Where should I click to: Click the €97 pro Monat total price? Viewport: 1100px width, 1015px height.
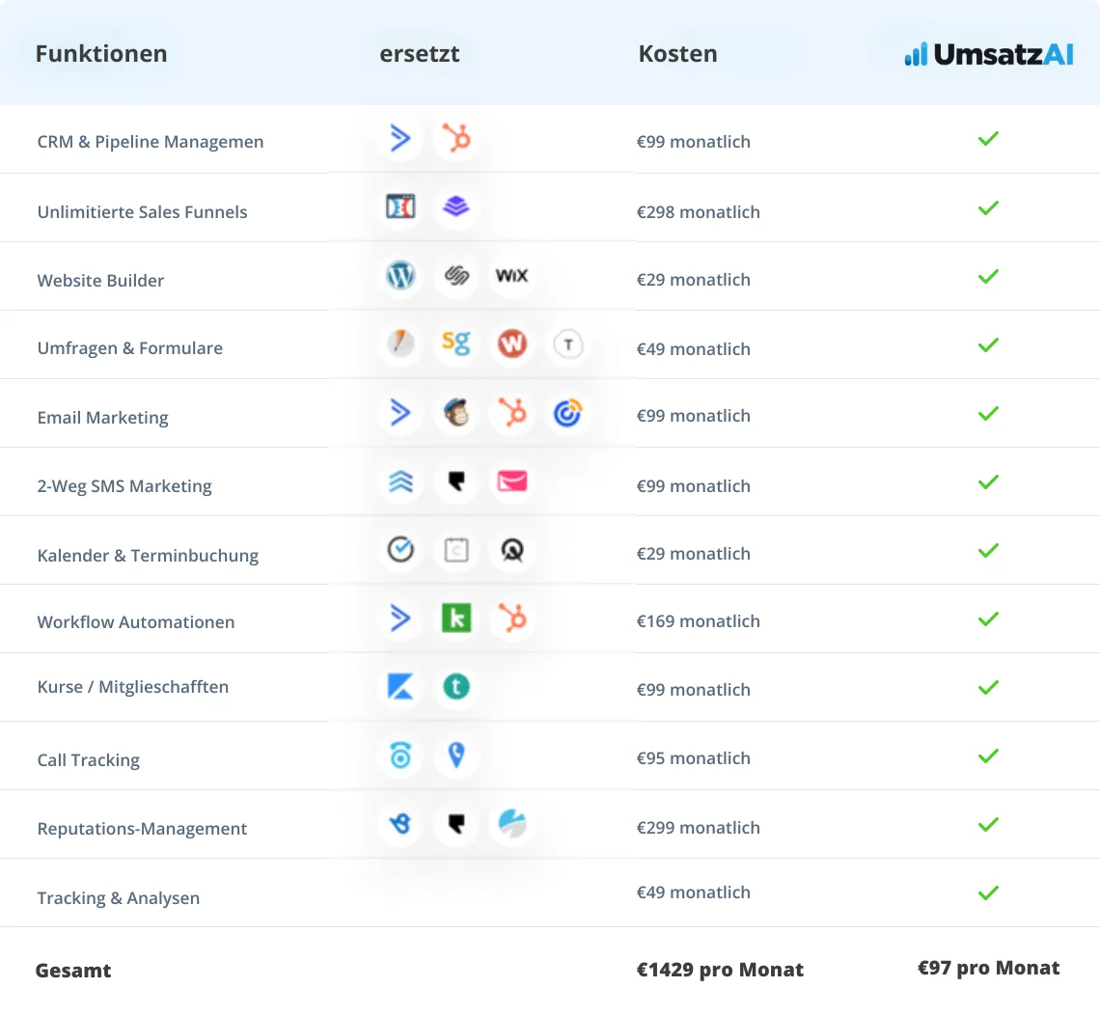coord(988,968)
